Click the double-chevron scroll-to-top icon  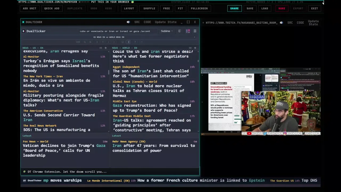(103, 42)
